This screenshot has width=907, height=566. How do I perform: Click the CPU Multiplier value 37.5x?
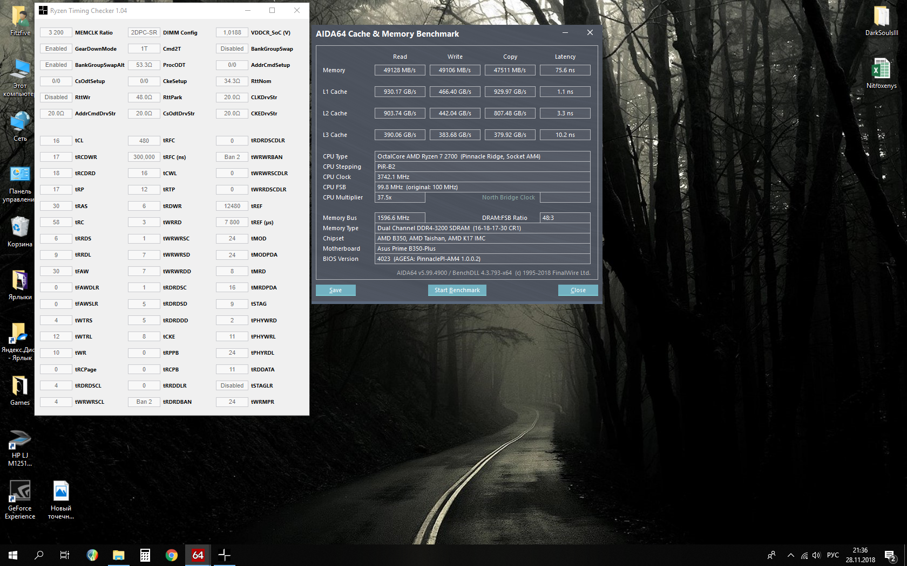click(400, 197)
